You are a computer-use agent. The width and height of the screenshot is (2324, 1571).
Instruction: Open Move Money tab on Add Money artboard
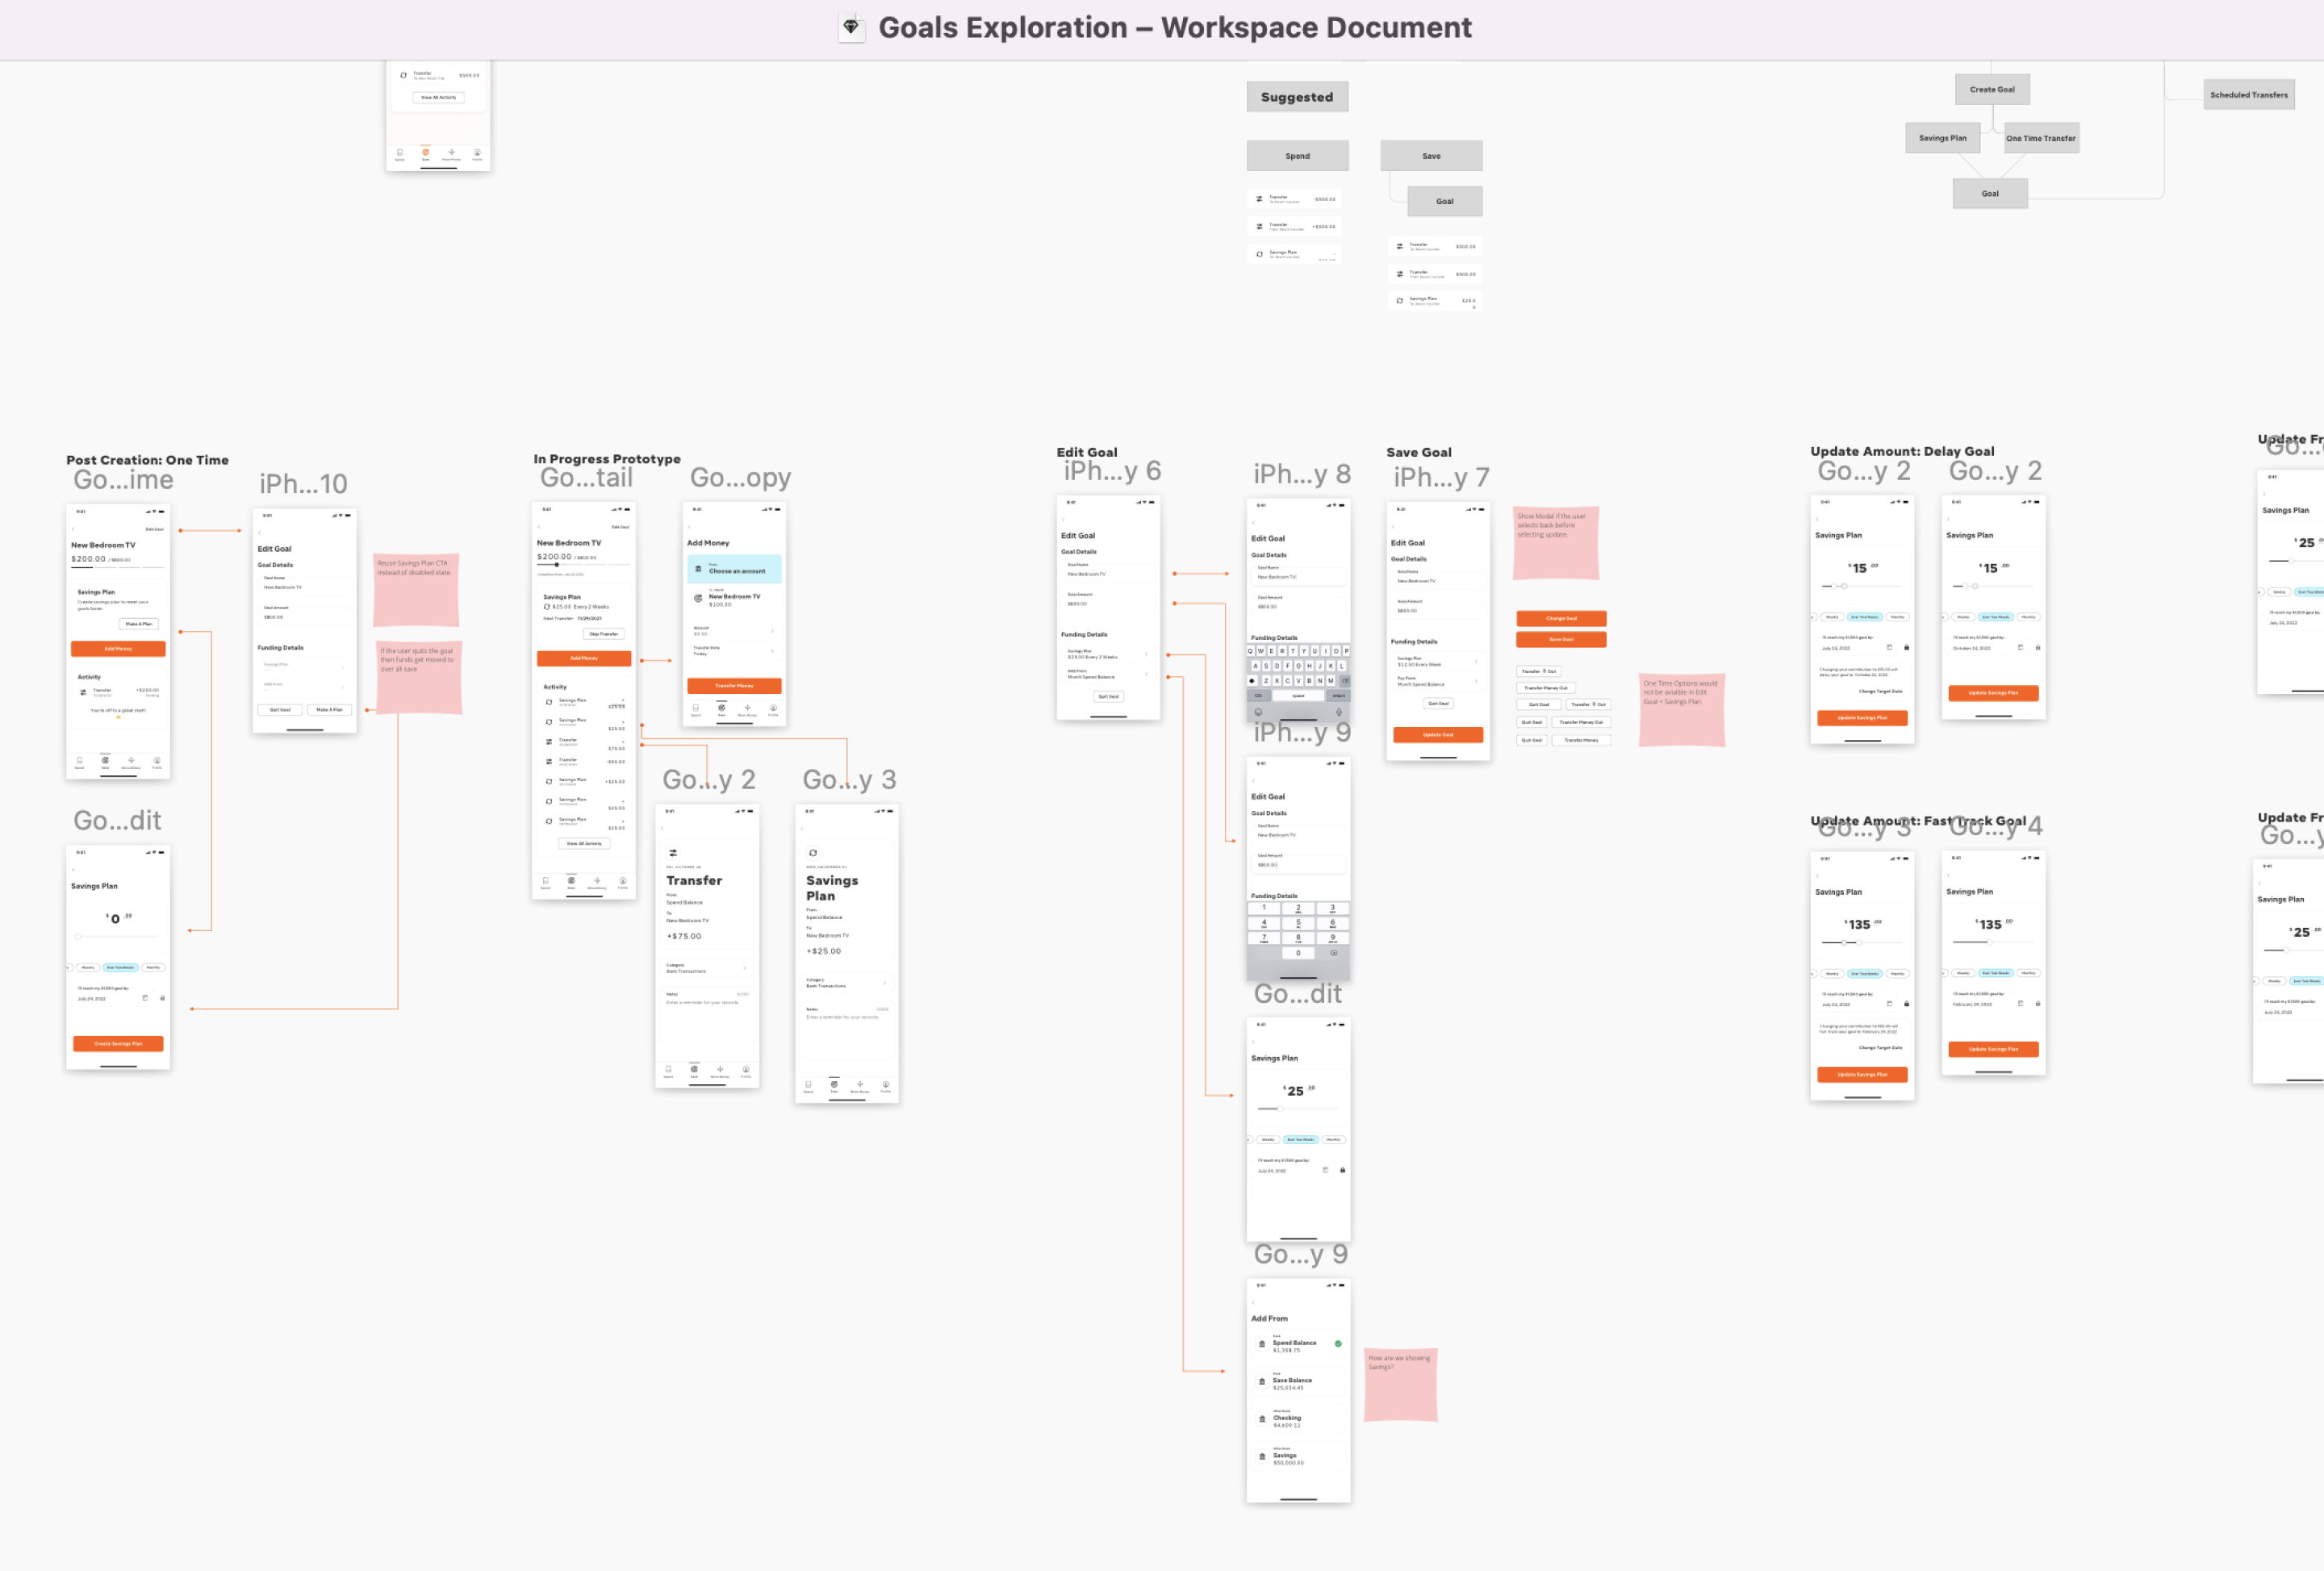(747, 709)
